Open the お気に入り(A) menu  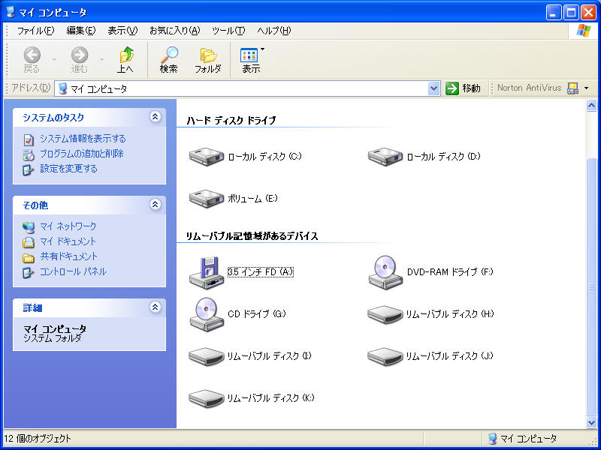tap(174, 31)
